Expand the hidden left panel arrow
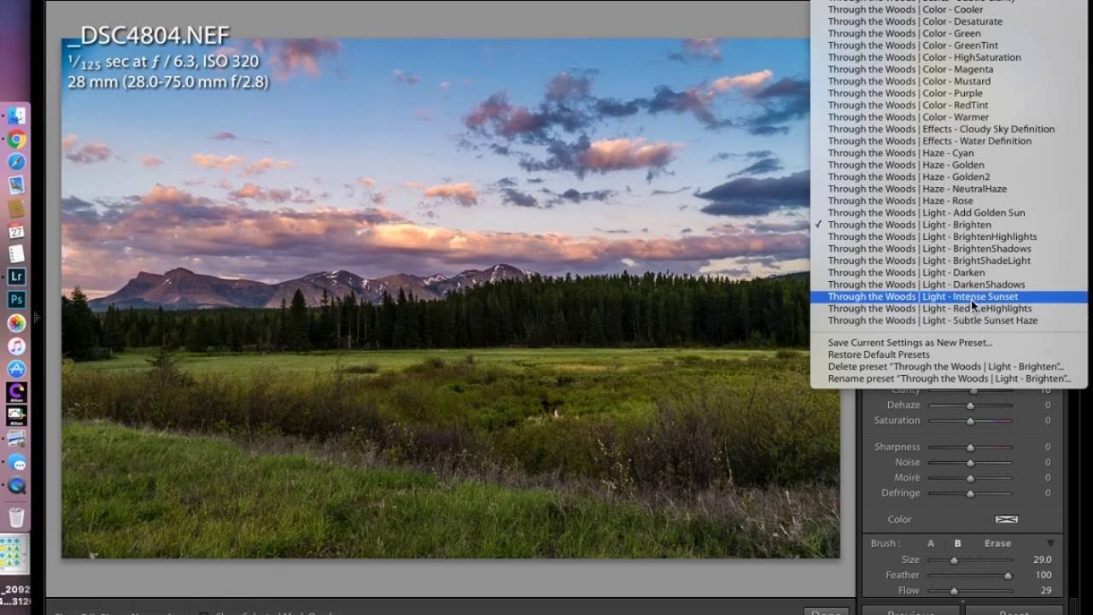 (37, 318)
